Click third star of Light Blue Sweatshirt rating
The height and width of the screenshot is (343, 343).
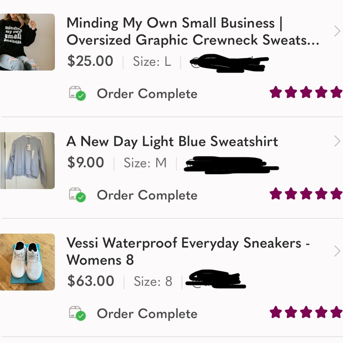point(306,194)
